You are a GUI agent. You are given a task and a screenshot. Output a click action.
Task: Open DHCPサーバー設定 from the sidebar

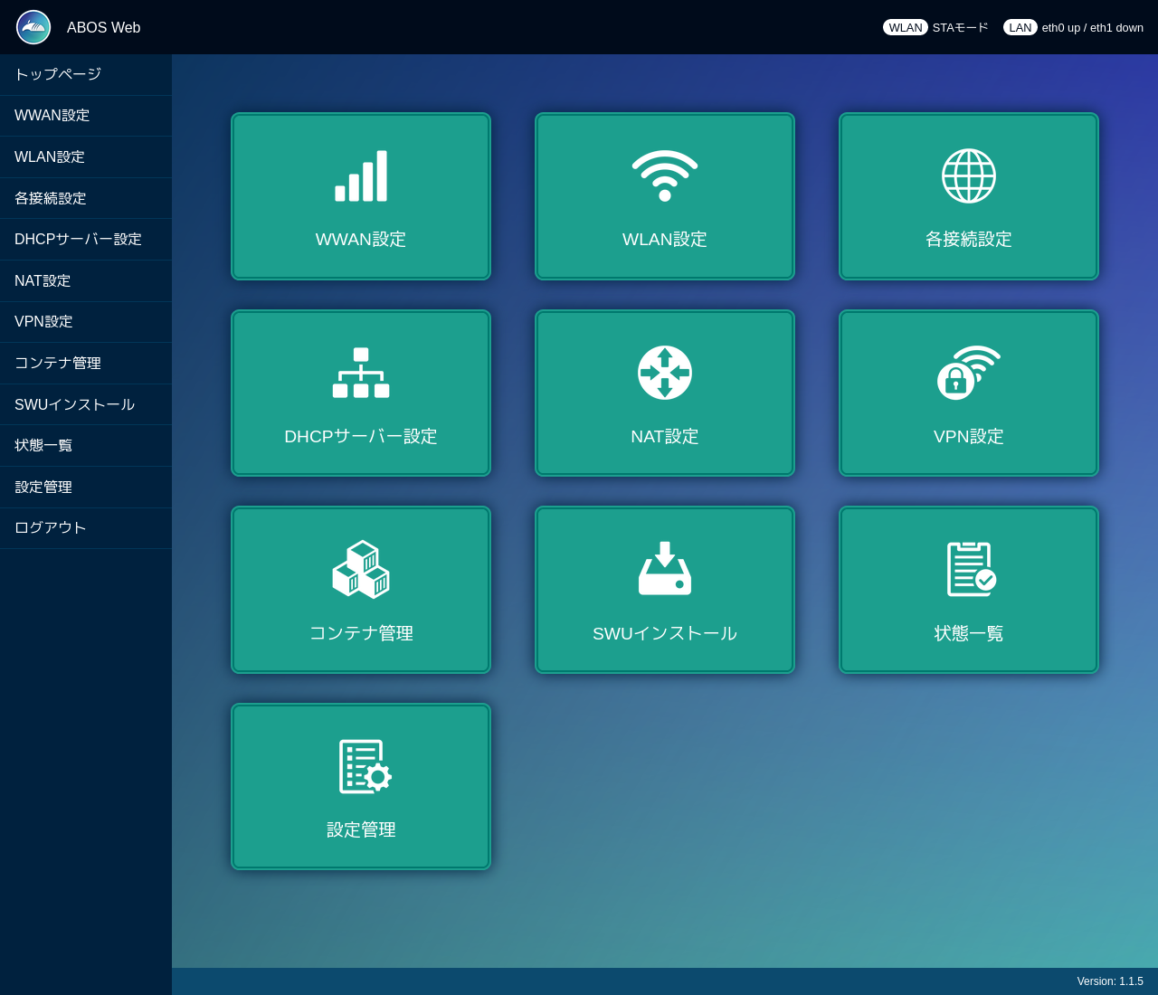(x=86, y=240)
